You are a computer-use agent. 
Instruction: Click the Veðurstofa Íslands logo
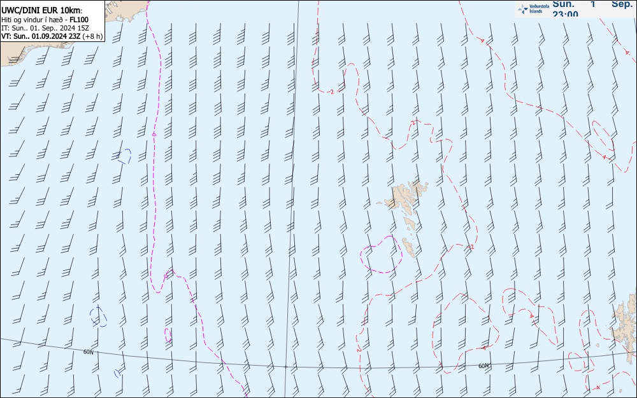(533, 8)
